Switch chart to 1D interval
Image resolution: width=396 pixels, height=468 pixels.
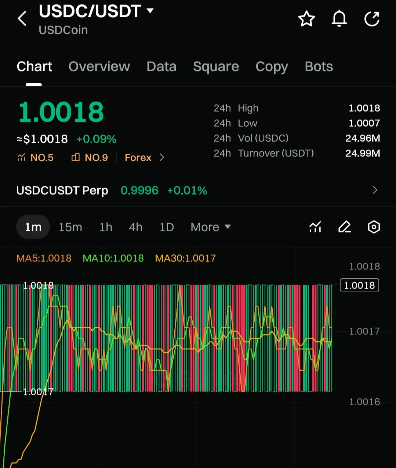click(167, 227)
